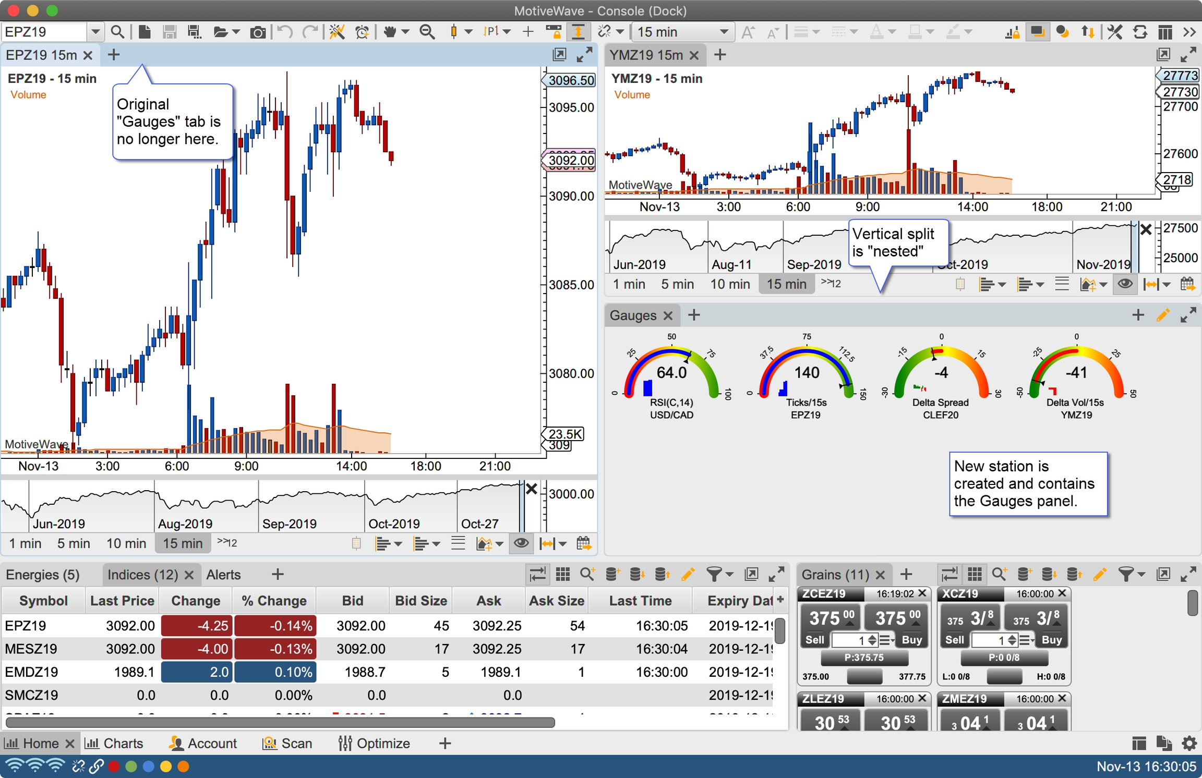This screenshot has height=778, width=1202.
Task: Click the increase font size A icon
Action: tap(748, 32)
